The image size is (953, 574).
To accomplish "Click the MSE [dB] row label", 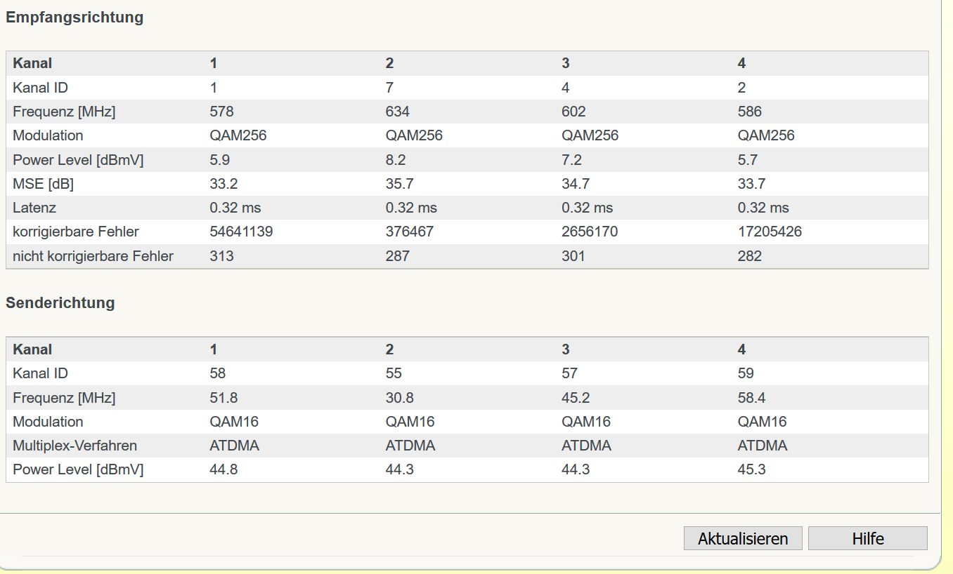I will pos(43,184).
